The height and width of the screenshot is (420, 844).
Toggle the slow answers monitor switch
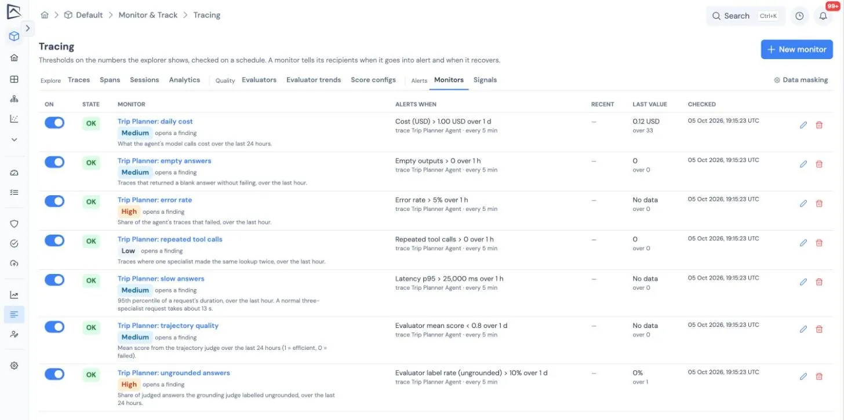pyautogui.click(x=54, y=280)
